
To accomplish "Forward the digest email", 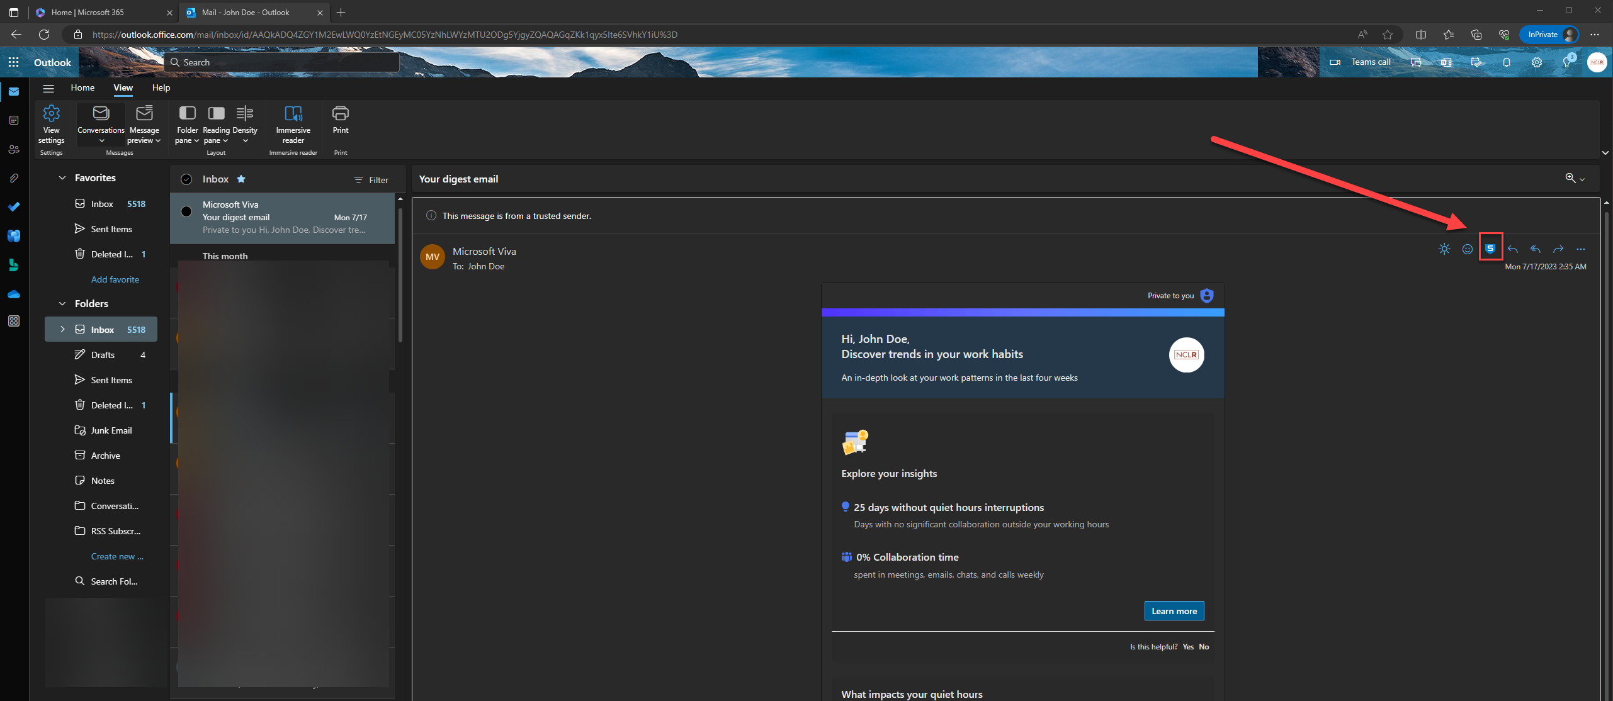I will [1558, 249].
